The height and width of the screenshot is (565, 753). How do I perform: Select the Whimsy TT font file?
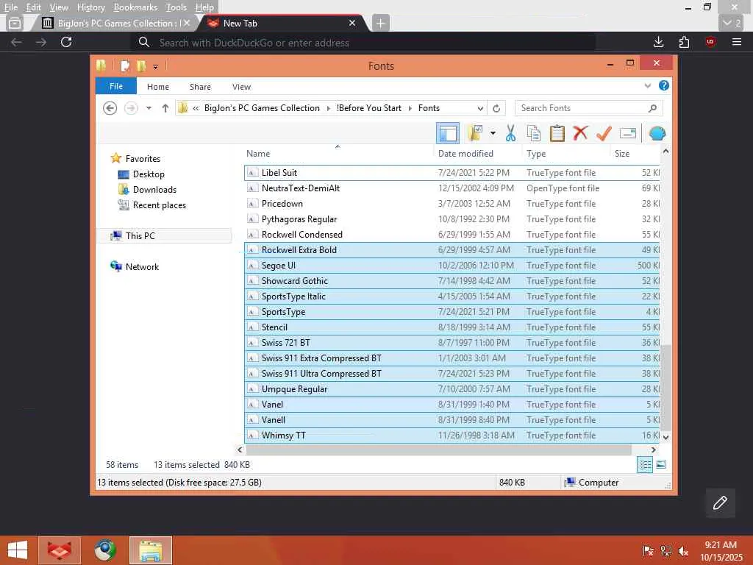click(x=452, y=436)
